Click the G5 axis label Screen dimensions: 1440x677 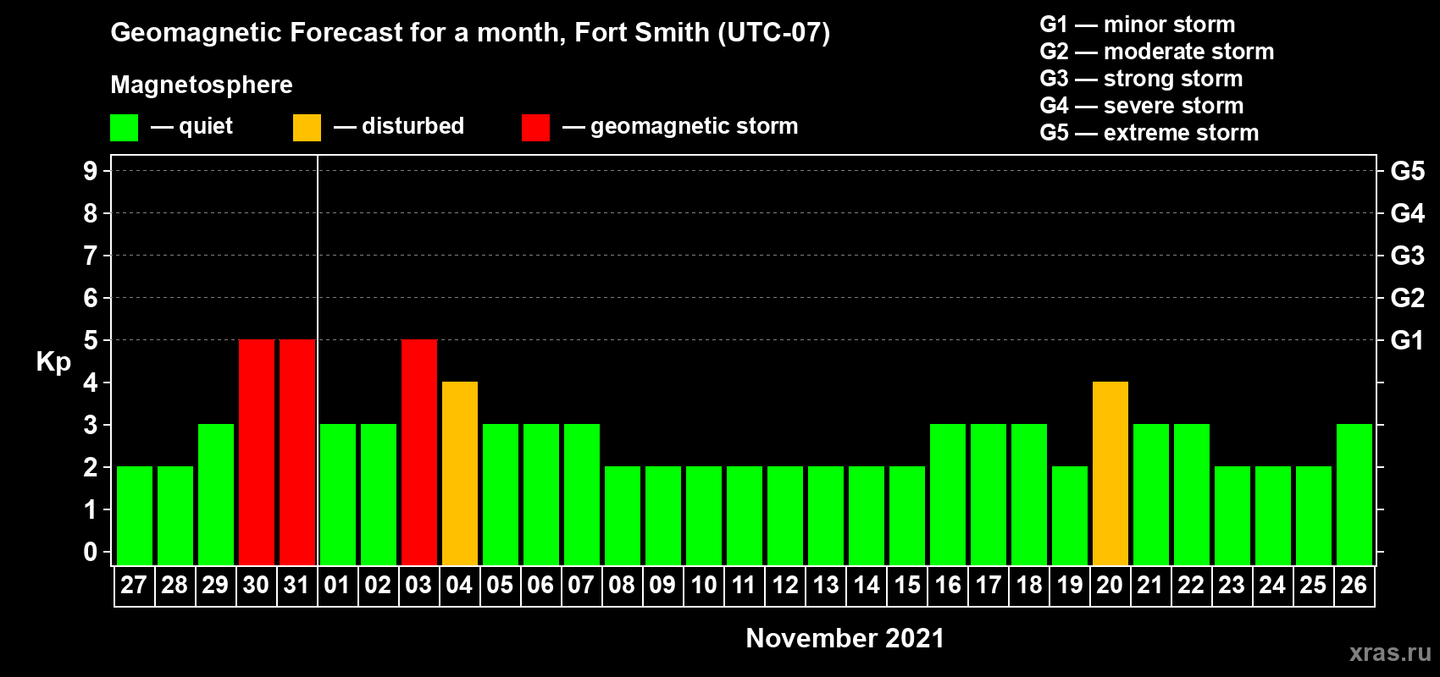pos(1407,171)
